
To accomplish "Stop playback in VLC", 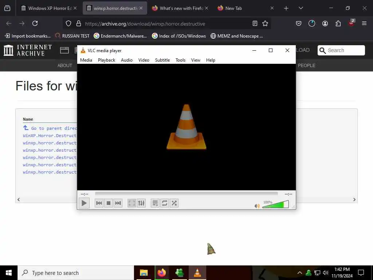I will click(x=109, y=203).
